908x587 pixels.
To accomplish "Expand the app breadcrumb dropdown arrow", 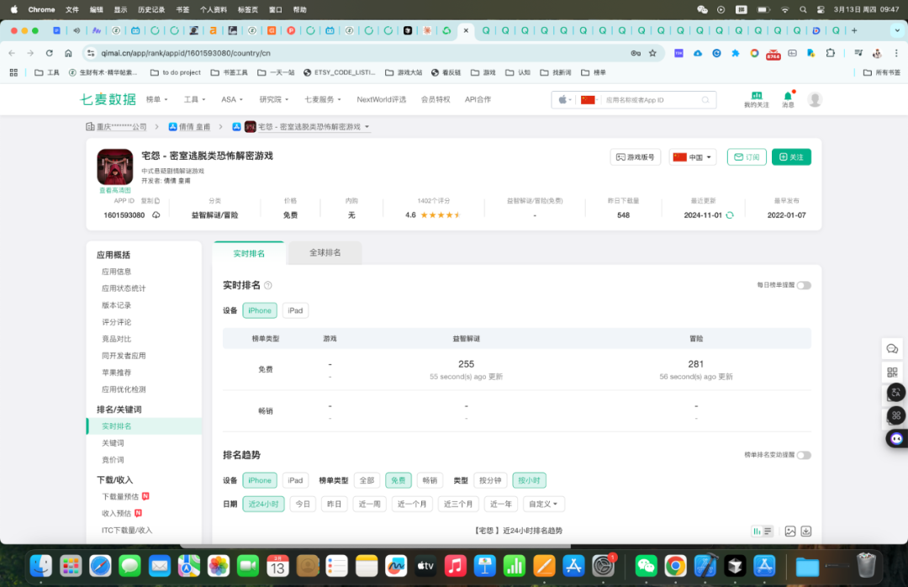I will (x=367, y=127).
